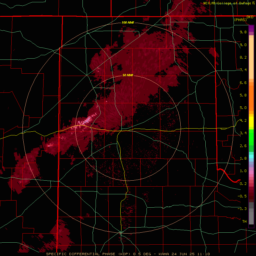The width and height of the screenshot is (256, 256).
Task: Click the 5.8 legend value
Action: 243,95
